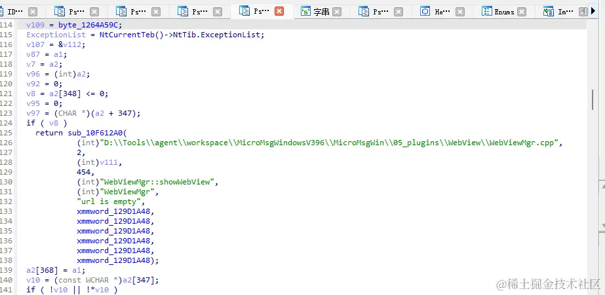Click xmmword_129D1A48 on line 135

click(113, 231)
